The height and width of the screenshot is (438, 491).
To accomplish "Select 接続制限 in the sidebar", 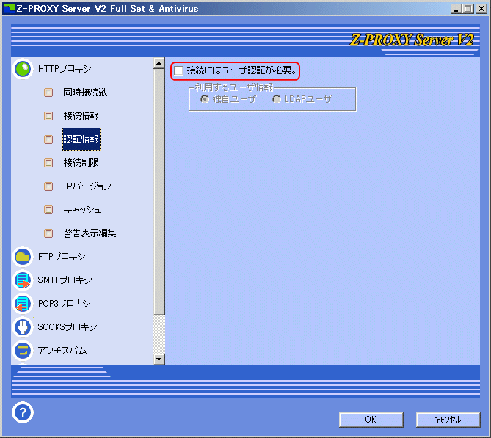I will [81, 163].
